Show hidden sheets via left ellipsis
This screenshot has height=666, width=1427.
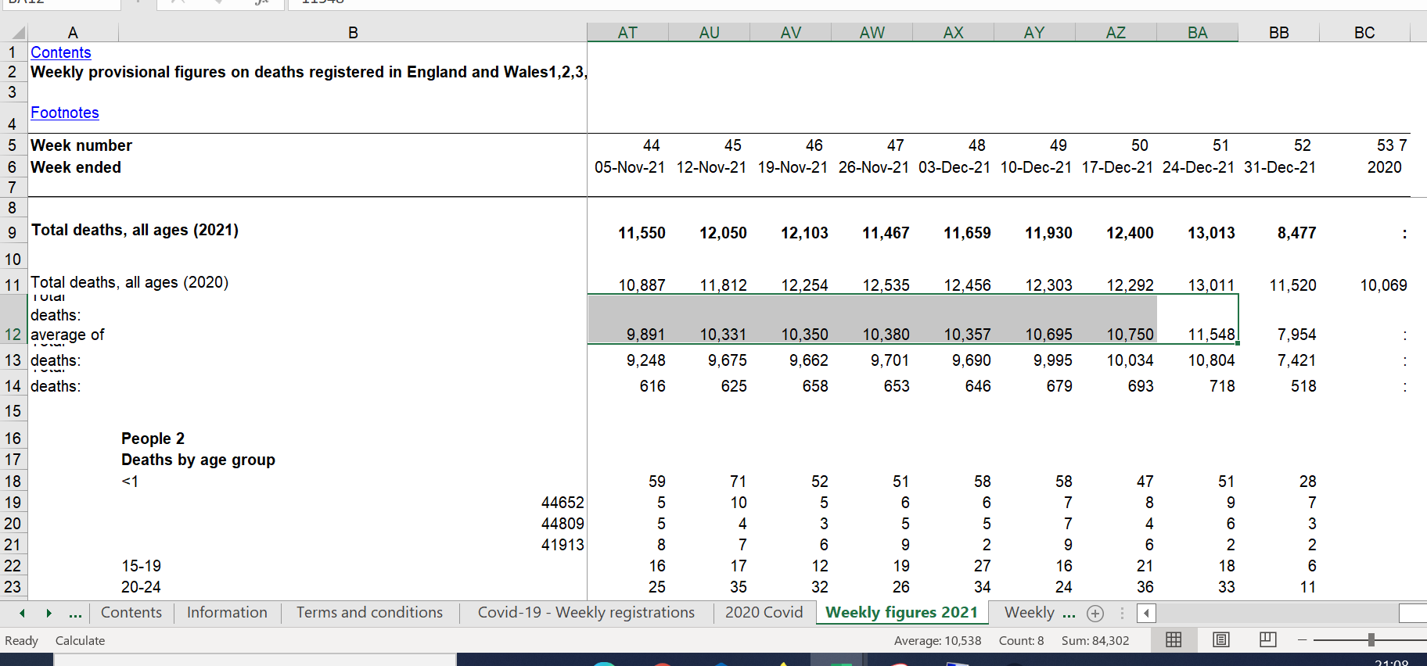(x=75, y=614)
